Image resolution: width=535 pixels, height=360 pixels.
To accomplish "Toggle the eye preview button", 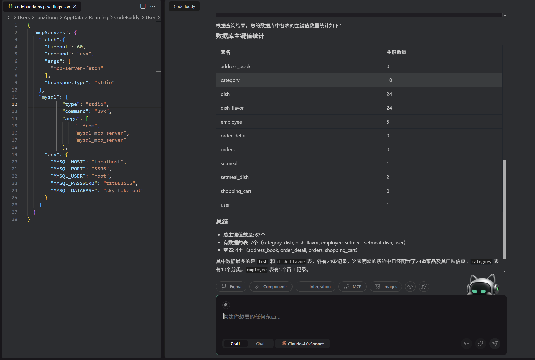I will point(410,287).
